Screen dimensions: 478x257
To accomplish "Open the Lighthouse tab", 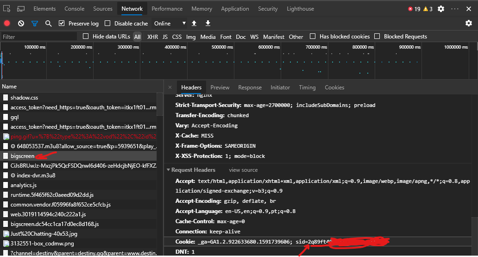I will point(300,9).
